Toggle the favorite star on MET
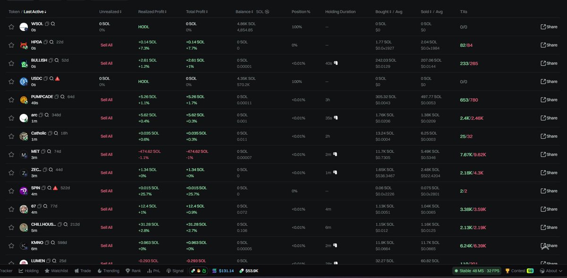Image resolution: width=567 pixels, height=278 pixels. [x=11, y=154]
